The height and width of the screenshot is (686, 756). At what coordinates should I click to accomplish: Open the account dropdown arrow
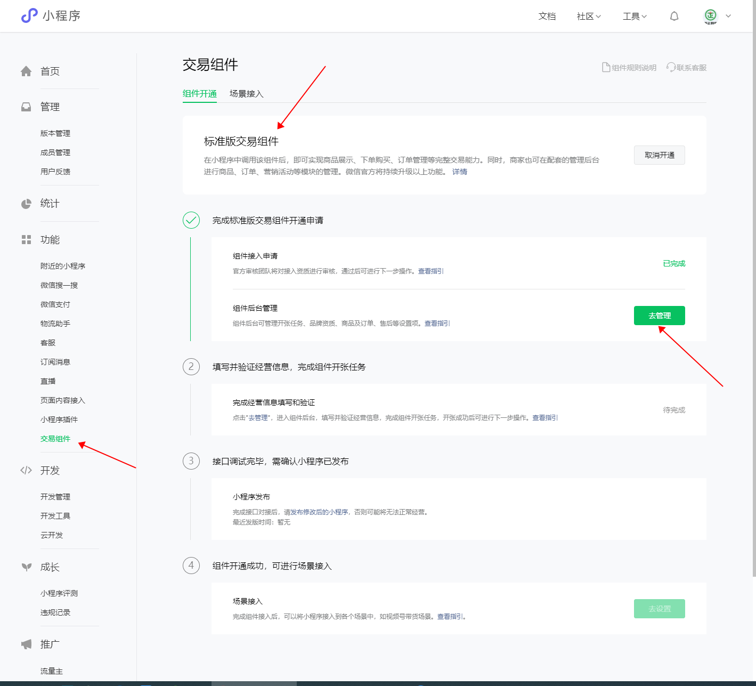[728, 16]
